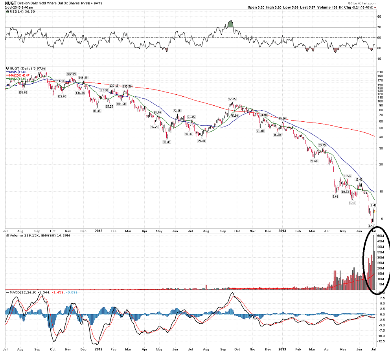390x352 pixels.
Task: Click the Volume 139.1K header value
Action: click(x=329, y=7)
